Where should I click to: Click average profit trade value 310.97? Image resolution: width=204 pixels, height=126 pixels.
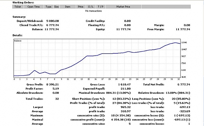126,111
